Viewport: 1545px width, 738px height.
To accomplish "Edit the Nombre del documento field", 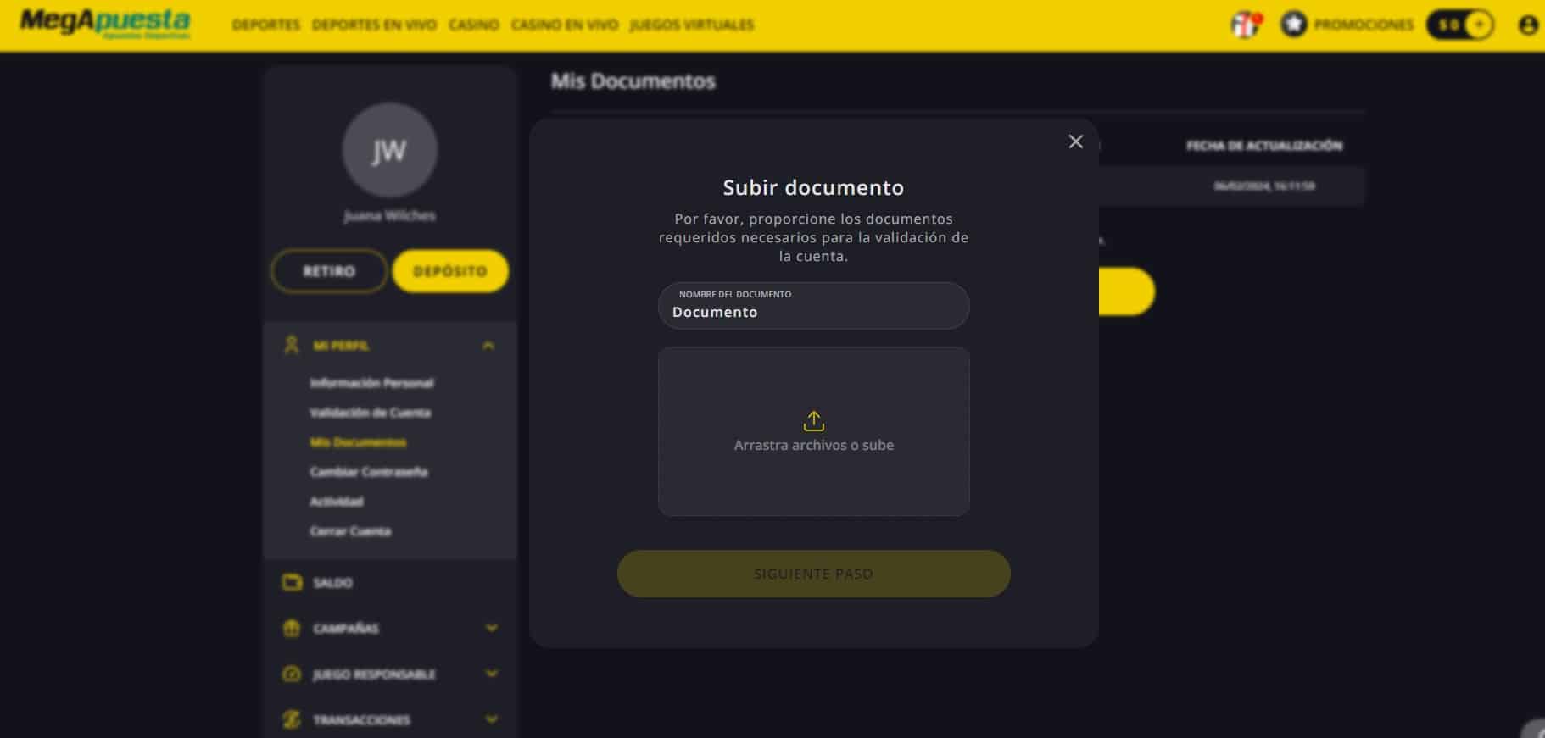I will coord(813,306).
